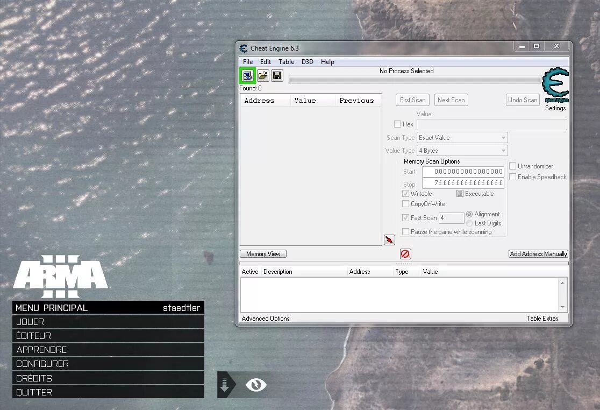Select QUITTER in Arma main menu
This screenshot has width=600, height=410.
pos(108,392)
